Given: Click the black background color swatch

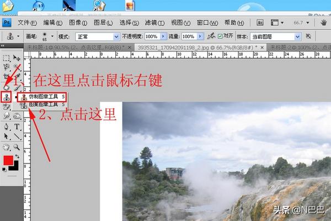Looking at the screenshot, I should pyautogui.click(x=15, y=167).
